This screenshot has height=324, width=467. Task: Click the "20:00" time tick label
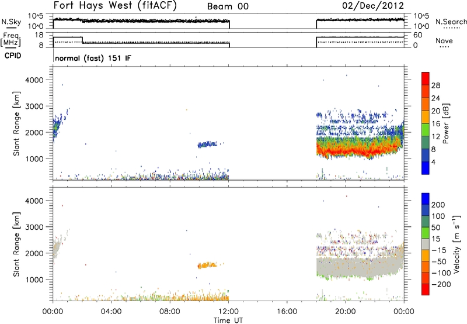[x=346, y=312]
